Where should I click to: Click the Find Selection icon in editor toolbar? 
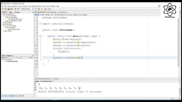[56, 15]
